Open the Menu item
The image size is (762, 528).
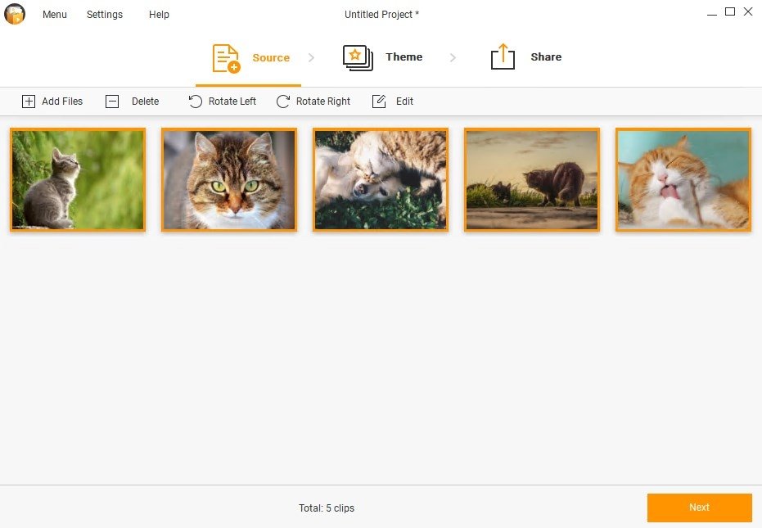pyautogui.click(x=54, y=15)
